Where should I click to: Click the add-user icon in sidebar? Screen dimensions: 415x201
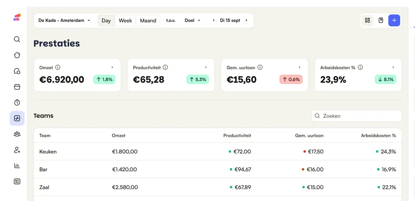click(x=17, y=150)
